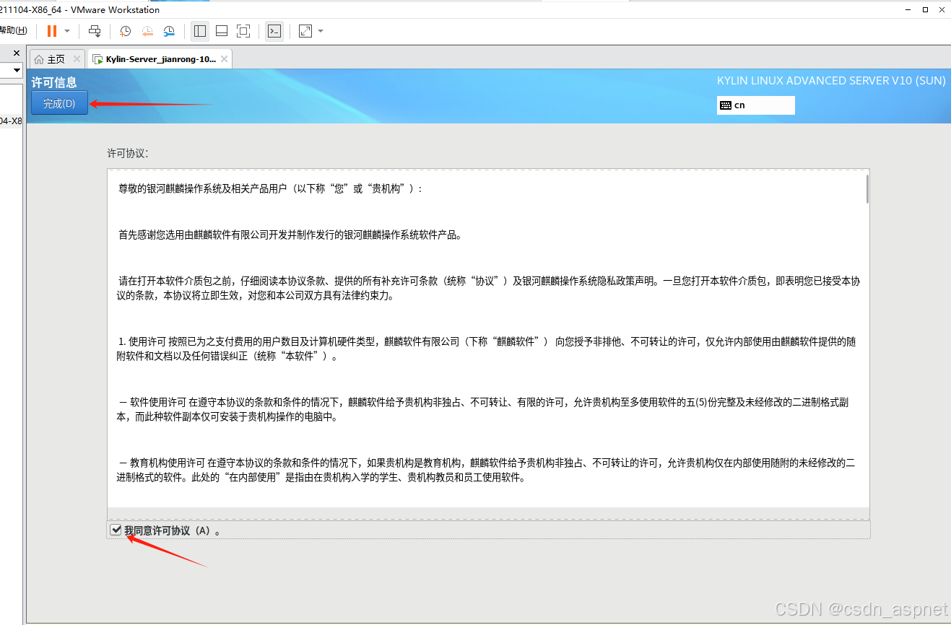Toggle the library sidebar view icon
The height and width of the screenshot is (625, 951).
pyautogui.click(x=200, y=31)
